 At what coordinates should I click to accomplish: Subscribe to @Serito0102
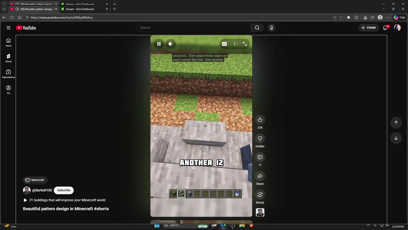(x=64, y=190)
